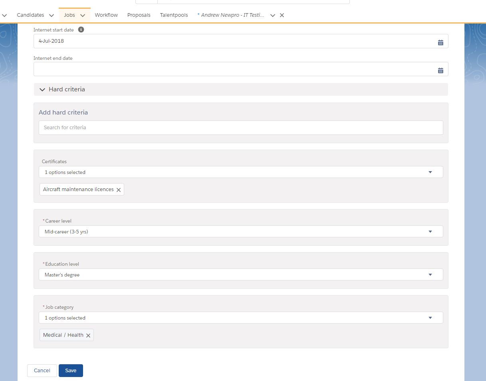Switch to the Candidates tab
486x381 pixels.
(30, 15)
